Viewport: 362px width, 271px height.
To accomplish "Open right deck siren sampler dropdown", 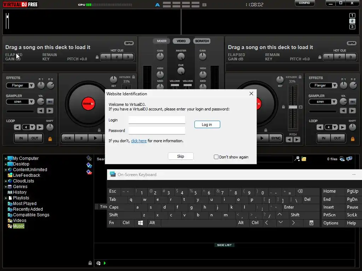I will 334,102.
